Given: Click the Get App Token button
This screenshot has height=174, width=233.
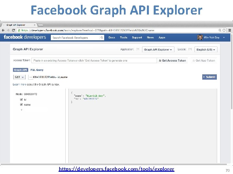Looking at the screenshot, I should [x=204, y=61].
